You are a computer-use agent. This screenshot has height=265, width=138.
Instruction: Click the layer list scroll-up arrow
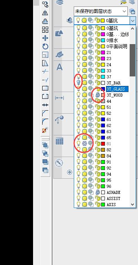[133, 29]
